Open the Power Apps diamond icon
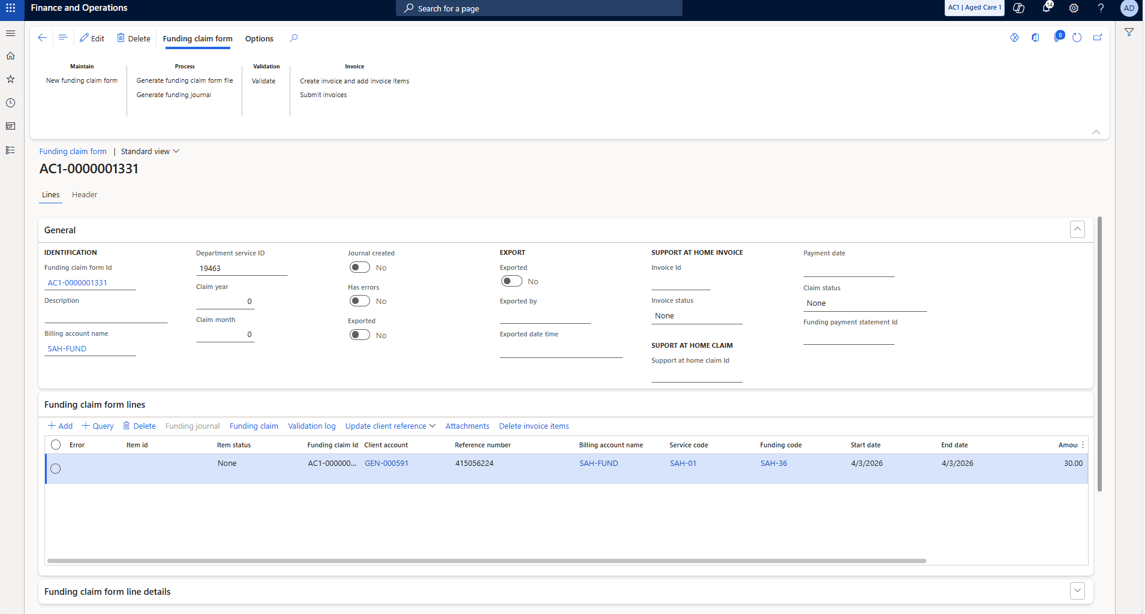Screen dimensions: 1145x614 [x=1014, y=38]
